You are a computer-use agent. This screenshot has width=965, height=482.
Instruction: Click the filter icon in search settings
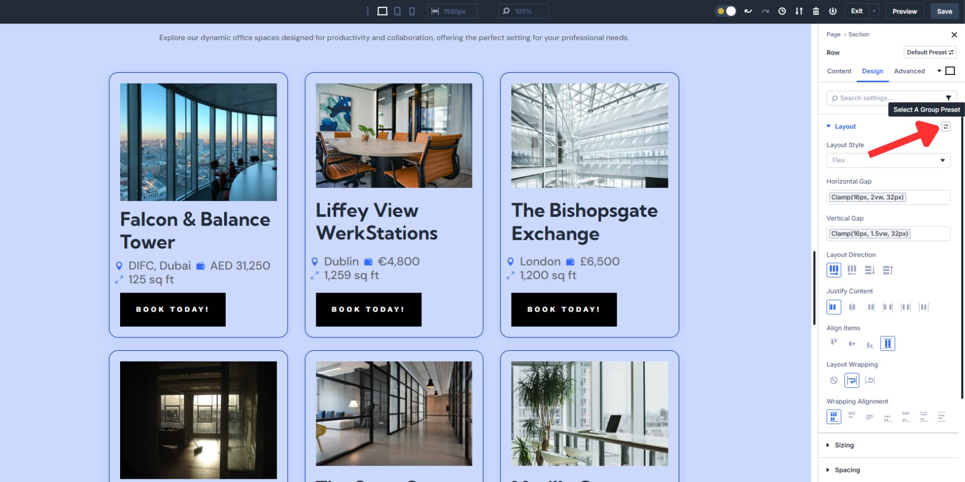pyautogui.click(x=948, y=98)
